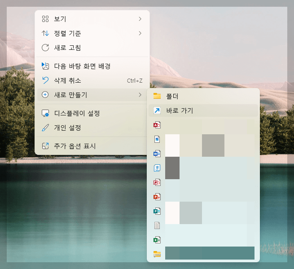Click the shortcut arrow icon
Image resolution: width=294 pixels, height=269 pixels.
tap(157, 110)
